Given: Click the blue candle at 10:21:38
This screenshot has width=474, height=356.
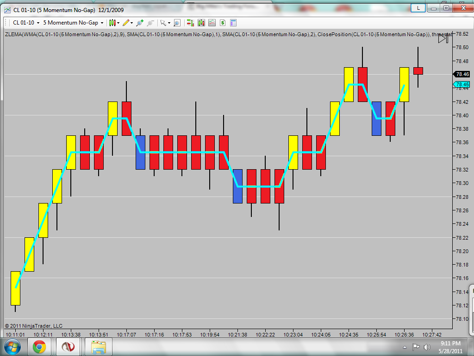Looking at the screenshot, I should click(x=237, y=186).
